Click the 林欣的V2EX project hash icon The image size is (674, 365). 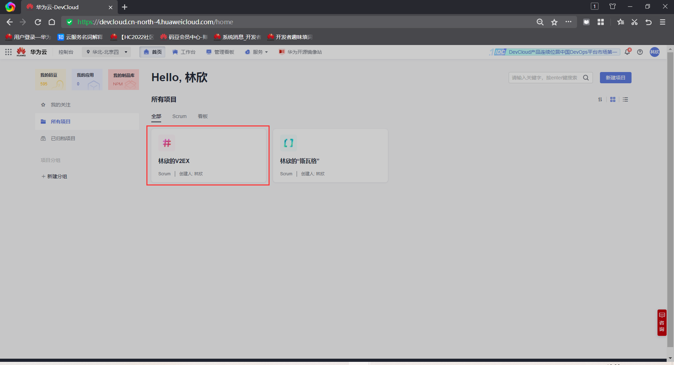167,143
